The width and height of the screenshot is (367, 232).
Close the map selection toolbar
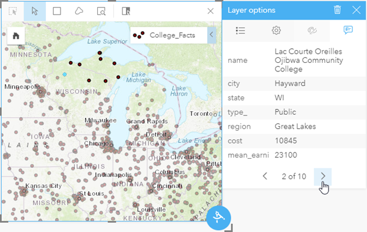point(210,11)
